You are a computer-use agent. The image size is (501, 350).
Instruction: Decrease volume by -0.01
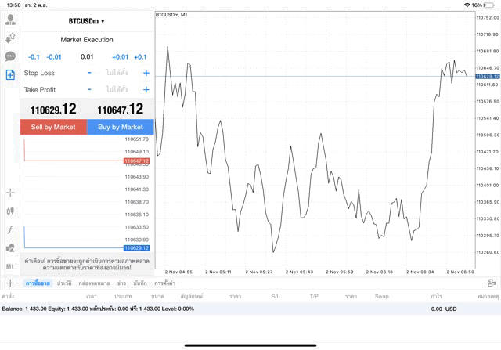54,56
